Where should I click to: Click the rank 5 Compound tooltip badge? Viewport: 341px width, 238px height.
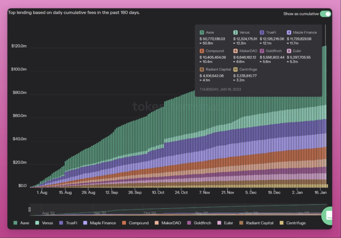pyautogui.click(x=201, y=51)
